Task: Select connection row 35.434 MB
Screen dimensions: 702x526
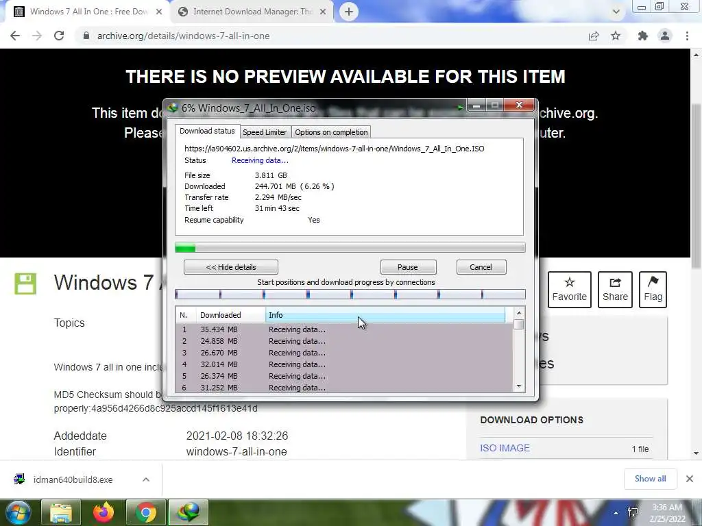Action: coord(344,329)
